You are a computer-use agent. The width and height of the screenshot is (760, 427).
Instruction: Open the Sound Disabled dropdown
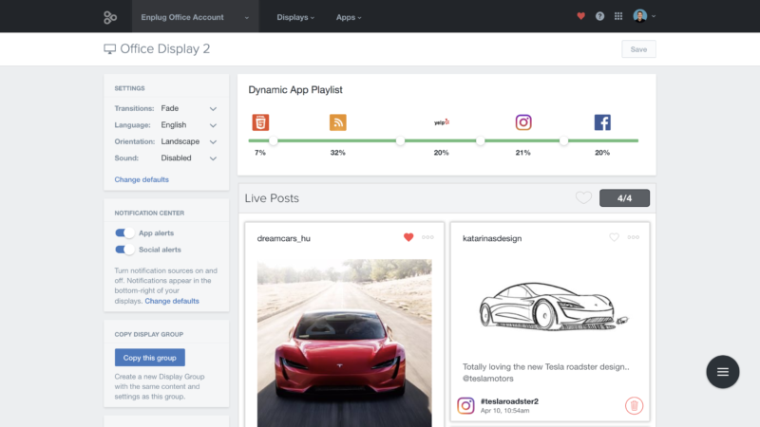click(x=188, y=158)
